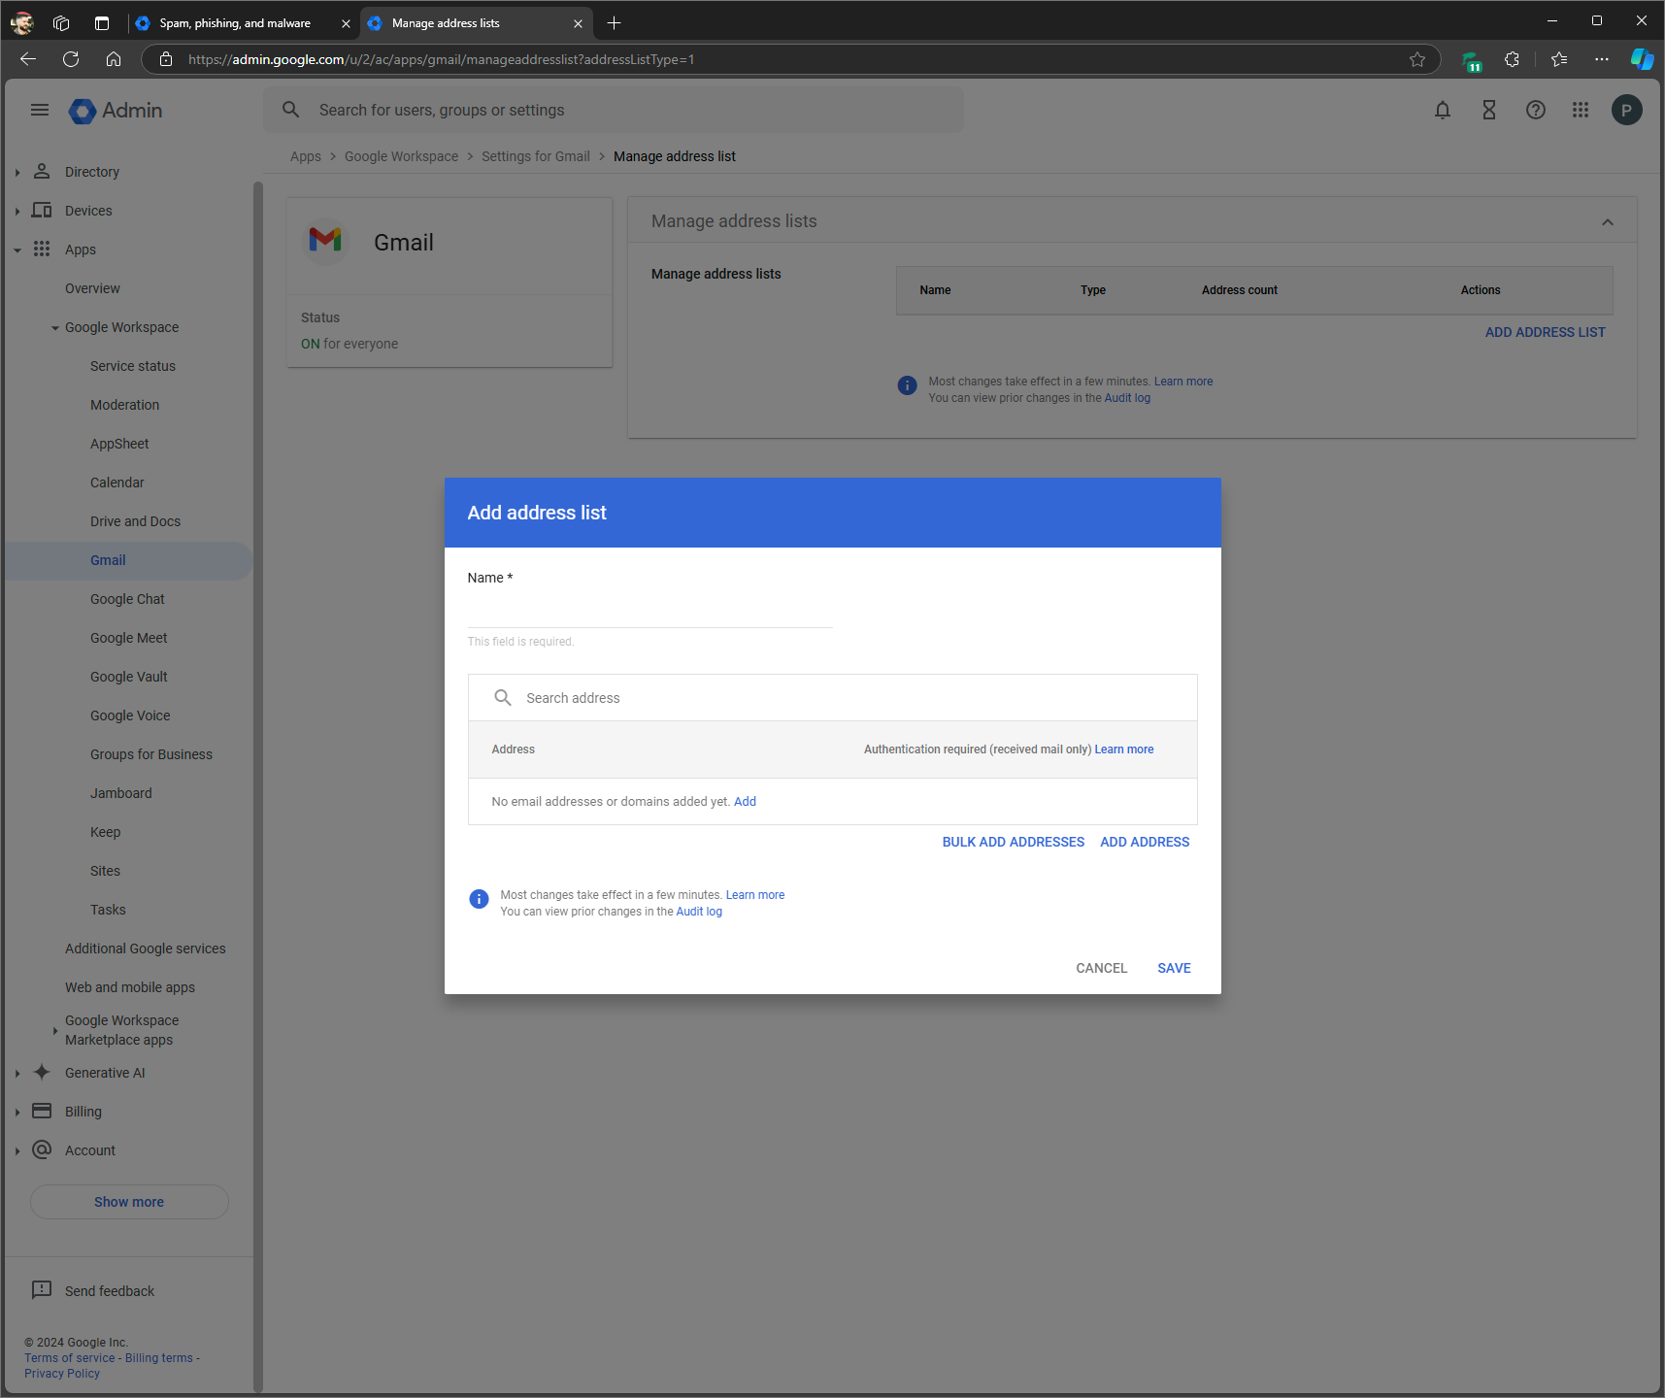This screenshot has height=1398, width=1665.
Task: Go back in browser
Action: [28, 59]
